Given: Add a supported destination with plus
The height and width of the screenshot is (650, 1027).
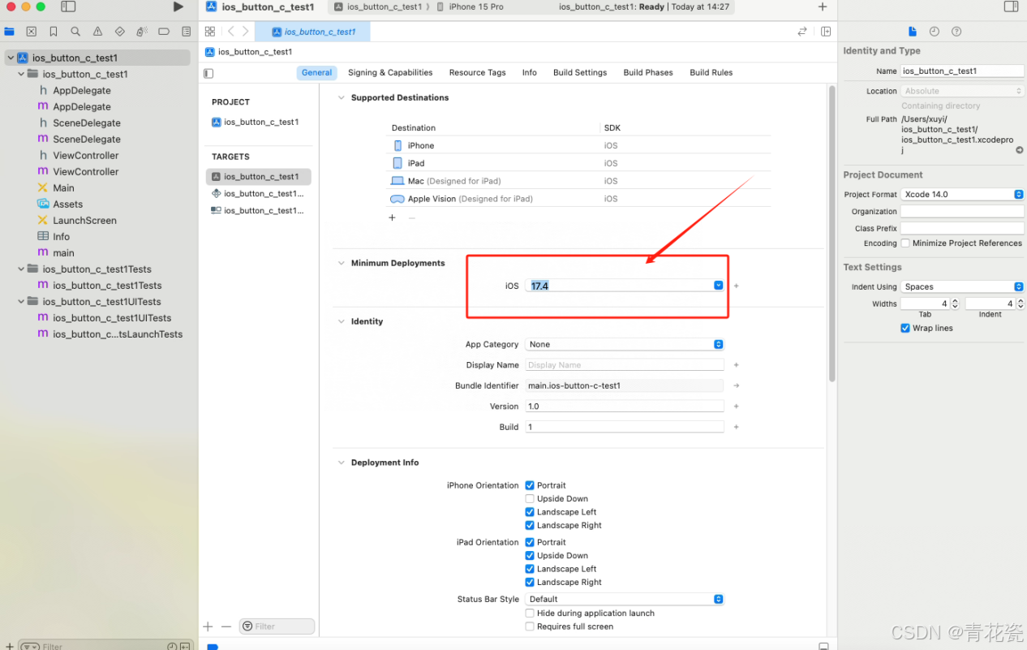Looking at the screenshot, I should [392, 217].
